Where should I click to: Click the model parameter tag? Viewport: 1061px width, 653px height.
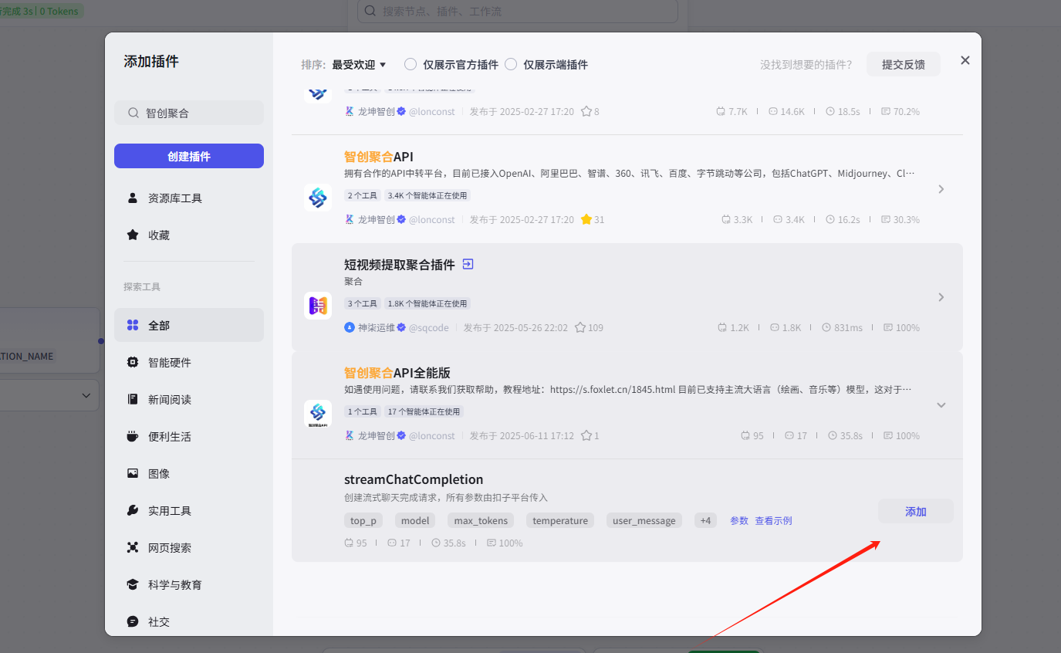[x=415, y=520]
